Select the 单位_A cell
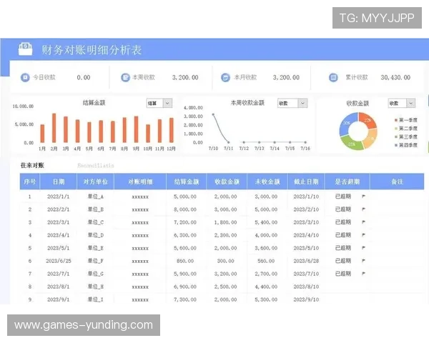429x343 pixels. tap(96, 197)
